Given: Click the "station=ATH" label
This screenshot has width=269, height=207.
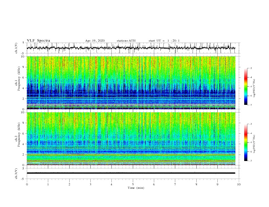Looking at the screenshot, I should (x=126, y=41).
